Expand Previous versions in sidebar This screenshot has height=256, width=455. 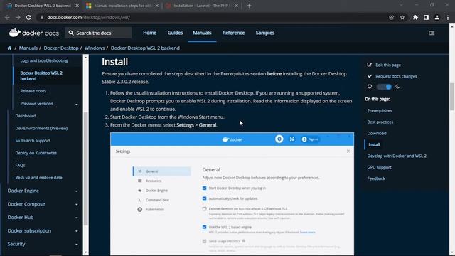(77, 105)
